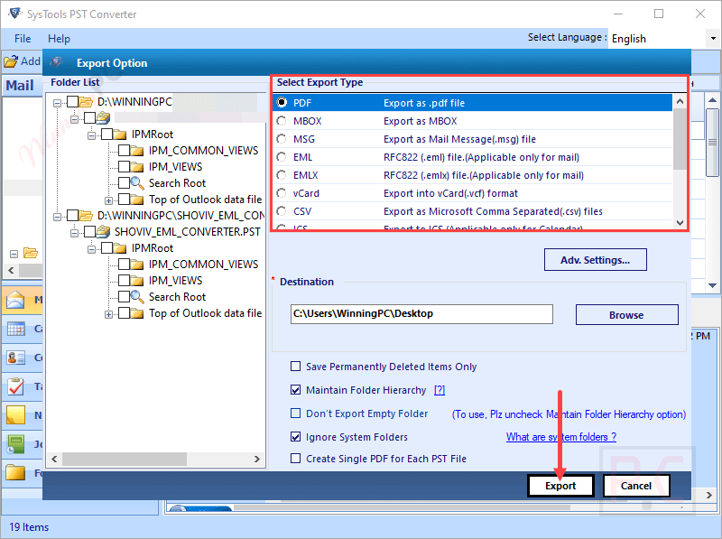Open the Folder list icon in sidebar

click(16, 473)
